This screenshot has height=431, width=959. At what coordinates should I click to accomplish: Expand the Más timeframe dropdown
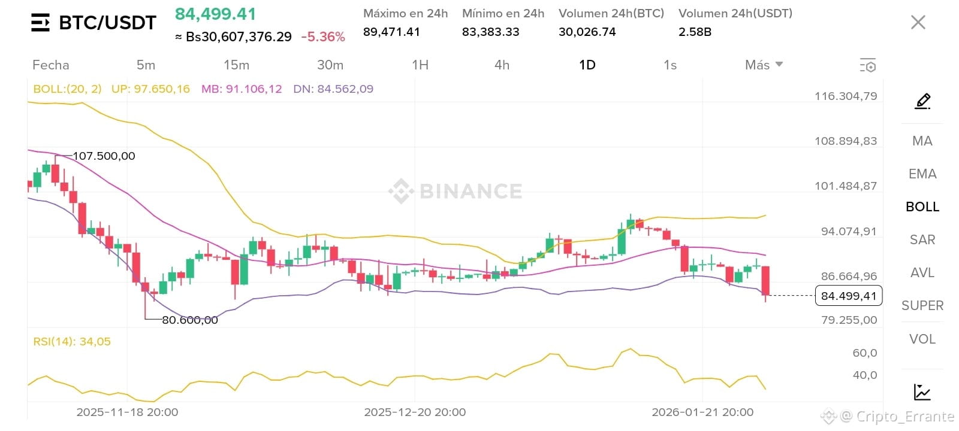tap(764, 65)
